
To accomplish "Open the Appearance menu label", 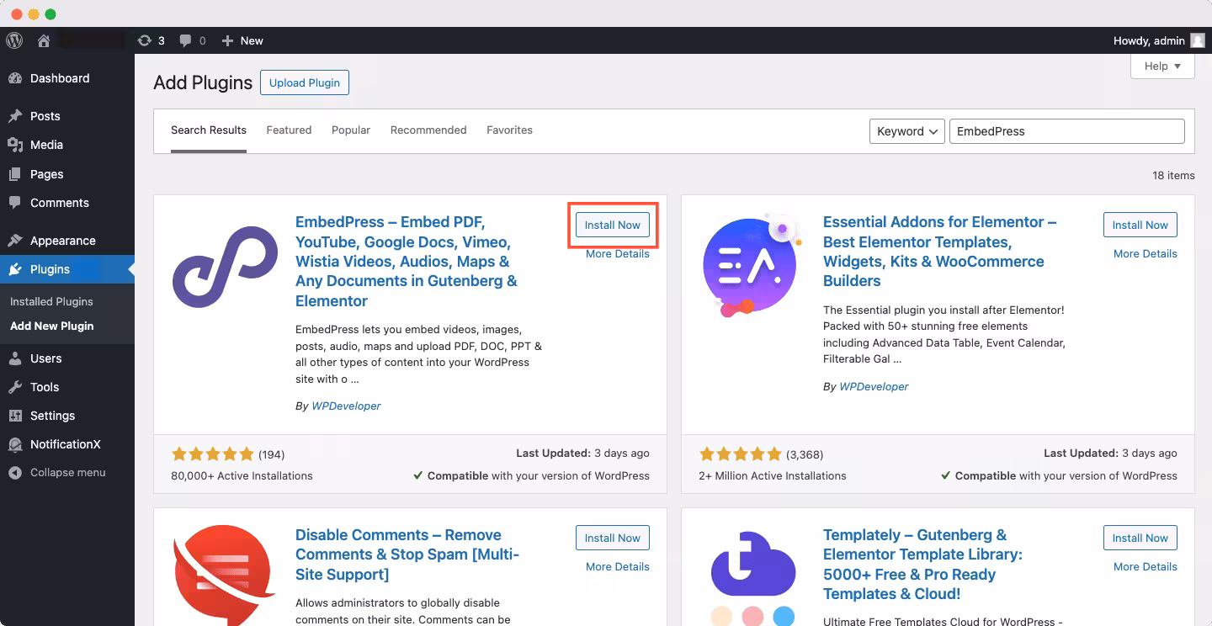I will tap(63, 241).
